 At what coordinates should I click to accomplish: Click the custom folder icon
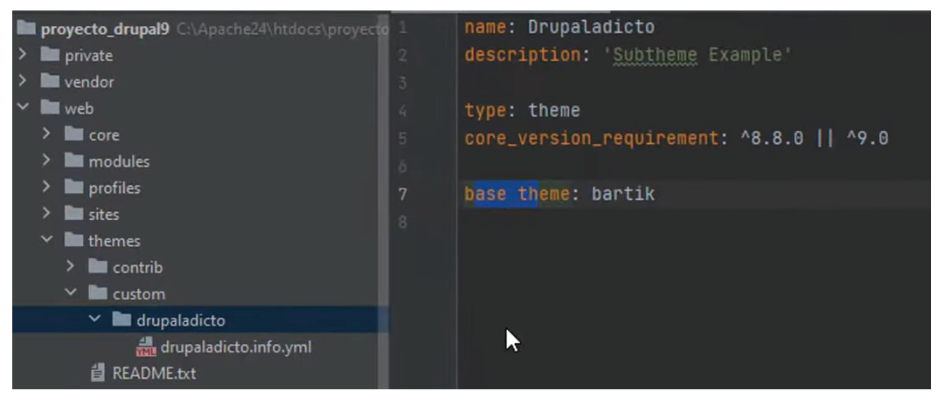tap(98, 293)
